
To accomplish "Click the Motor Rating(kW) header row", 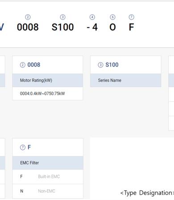I will [48, 80].
